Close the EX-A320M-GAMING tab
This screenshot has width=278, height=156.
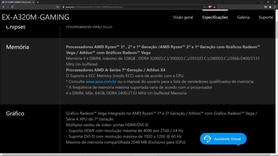[x=34, y=2]
